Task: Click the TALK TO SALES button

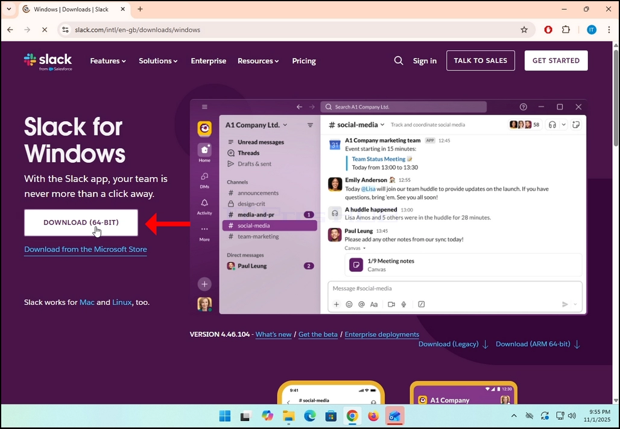Action: [x=481, y=60]
